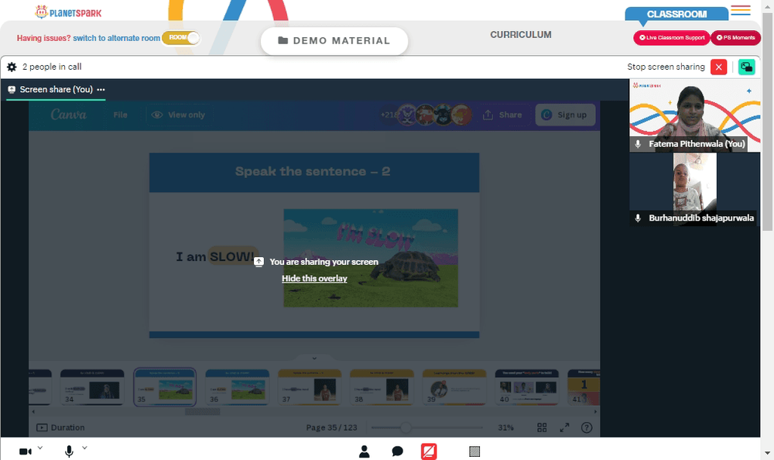Image resolution: width=774 pixels, height=460 pixels.
Task: Click the PS Moments button
Action: click(735, 37)
